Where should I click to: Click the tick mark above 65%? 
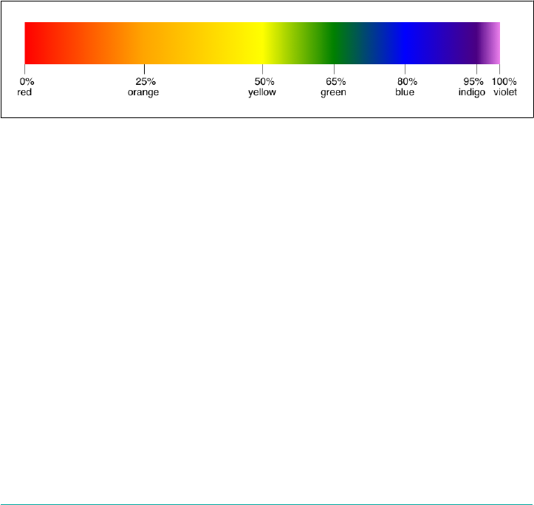click(x=334, y=69)
